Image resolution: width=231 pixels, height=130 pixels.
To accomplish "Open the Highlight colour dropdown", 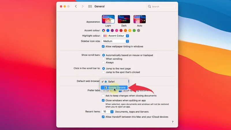I will point(116,36).
